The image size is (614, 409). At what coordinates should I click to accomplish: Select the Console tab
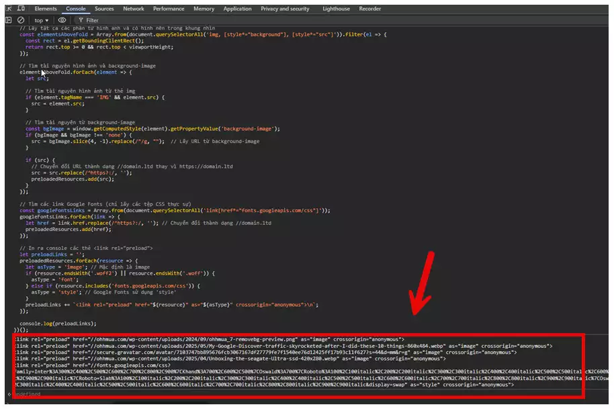76,9
